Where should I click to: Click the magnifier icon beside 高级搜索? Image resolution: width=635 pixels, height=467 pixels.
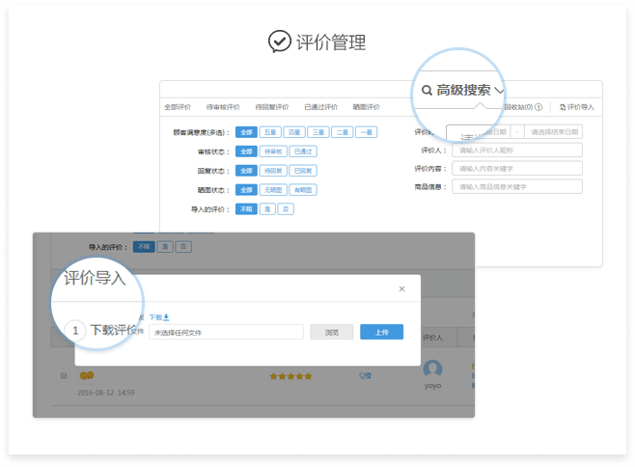coord(427,91)
